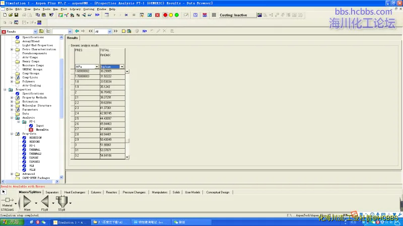
Task: Click the << previous form button
Action: tap(91, 31)
